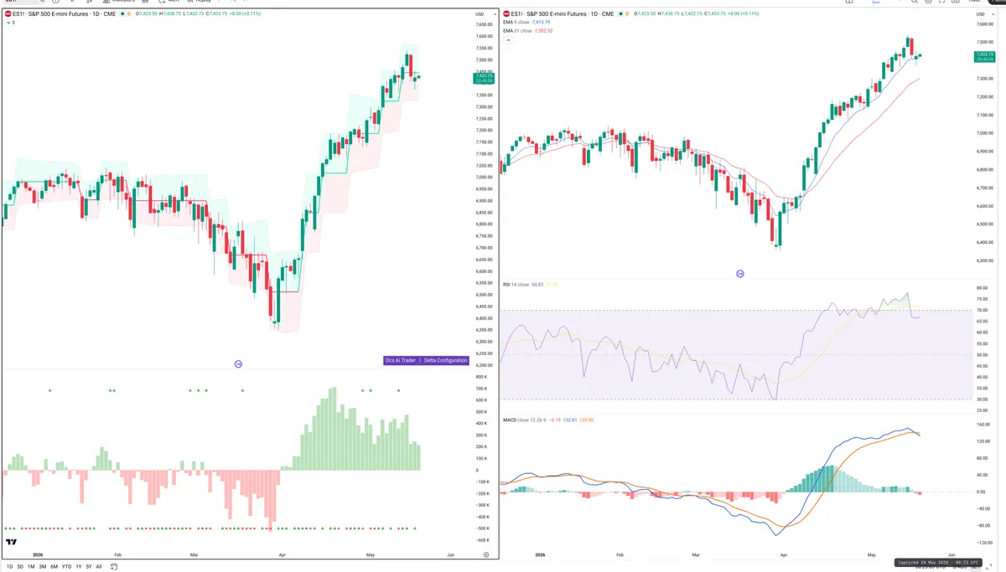The image size is (1006, 572).
Task: Click the Jun label on left chart time axis
Action: tap(451, 554)
